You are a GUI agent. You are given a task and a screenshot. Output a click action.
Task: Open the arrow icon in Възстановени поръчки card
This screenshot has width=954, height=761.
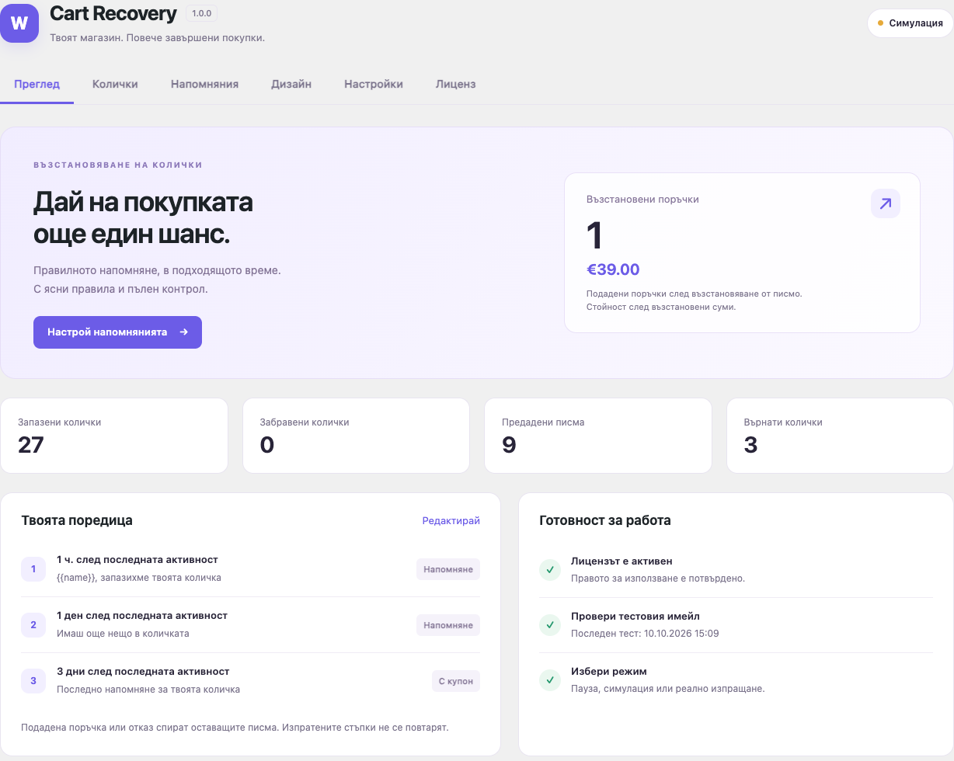coord(886,203)
